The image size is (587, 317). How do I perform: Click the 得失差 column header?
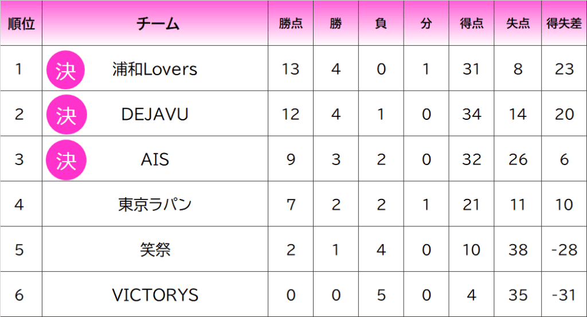tap(564, 24)
